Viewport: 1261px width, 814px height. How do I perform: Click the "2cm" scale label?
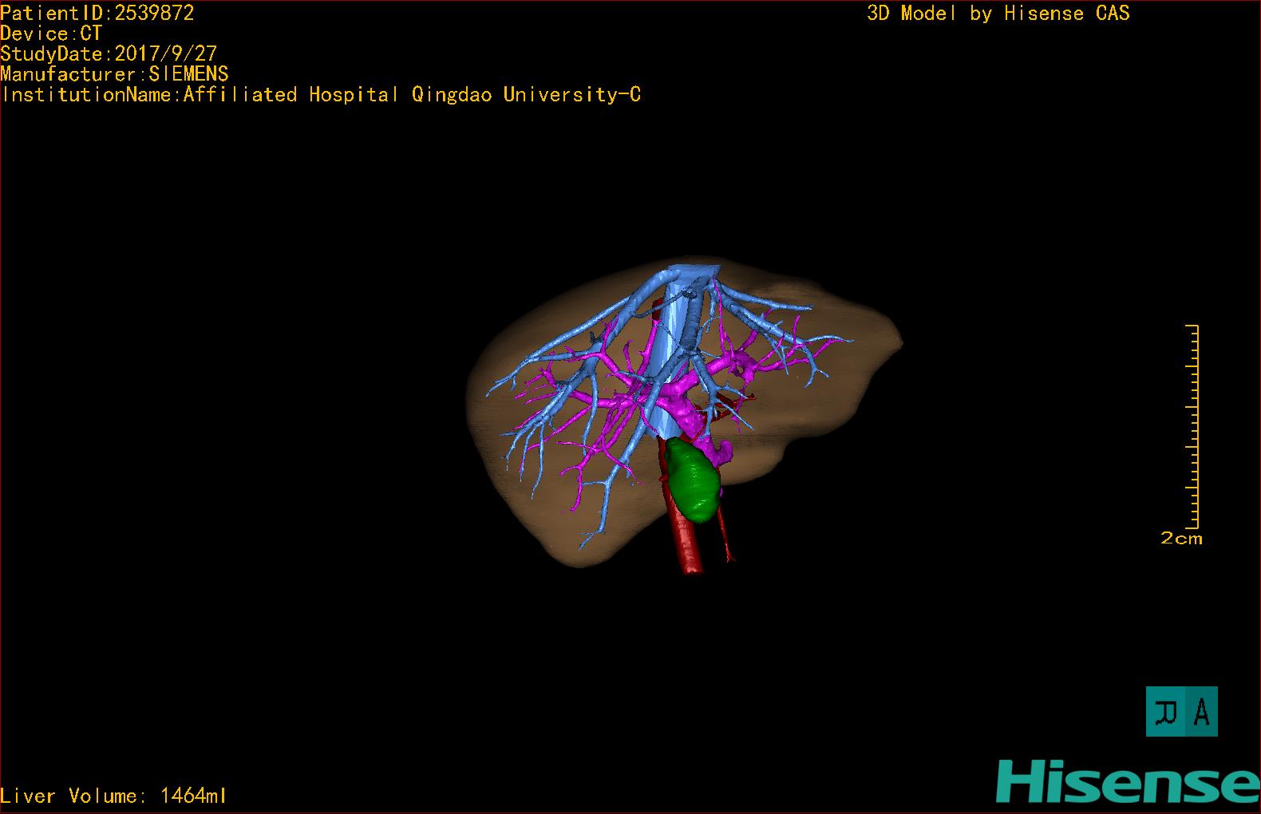(1181, 539)
